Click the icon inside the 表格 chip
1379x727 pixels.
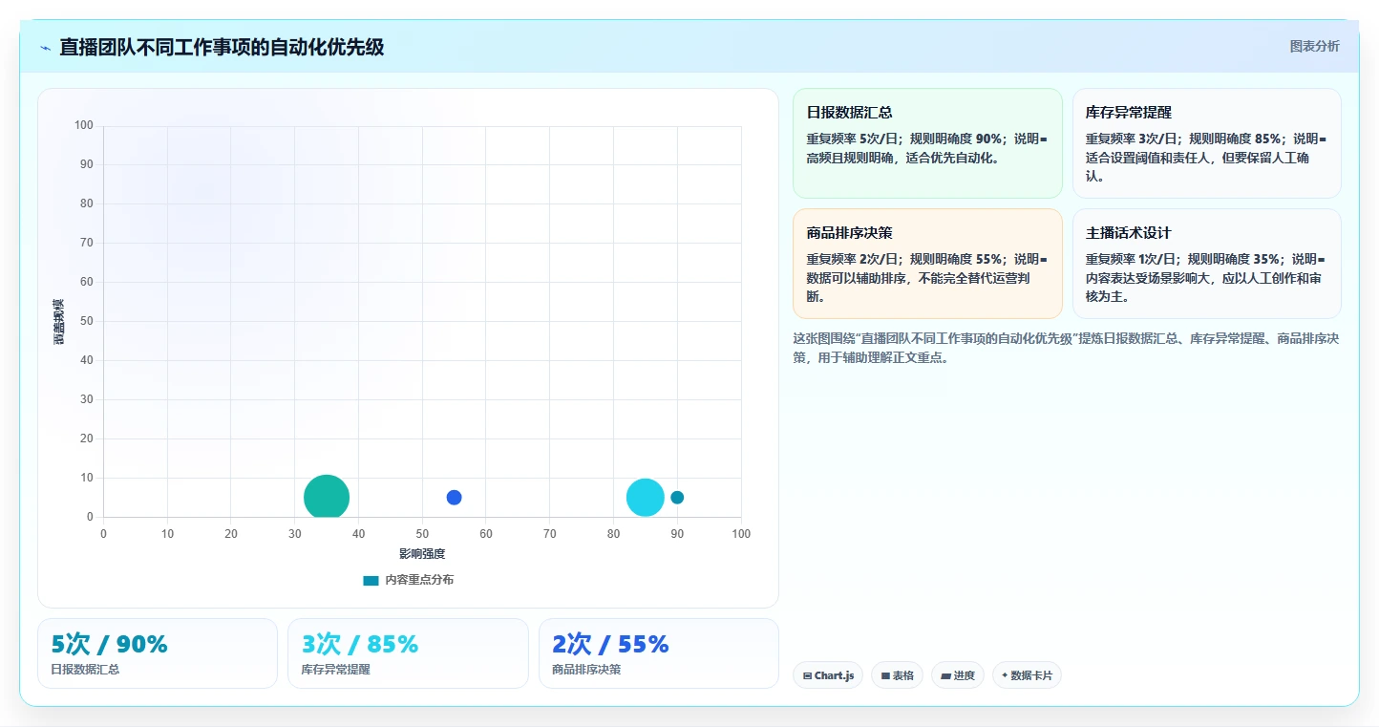tap(885, 676)
